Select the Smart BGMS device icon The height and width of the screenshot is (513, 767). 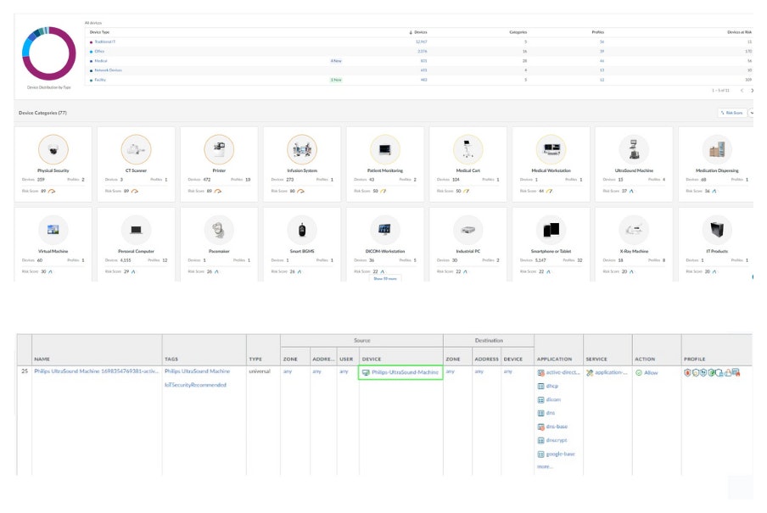[301, 229]
